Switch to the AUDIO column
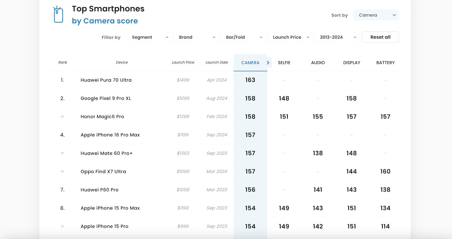This screenshot has height=239, width=452. [318, 63]
